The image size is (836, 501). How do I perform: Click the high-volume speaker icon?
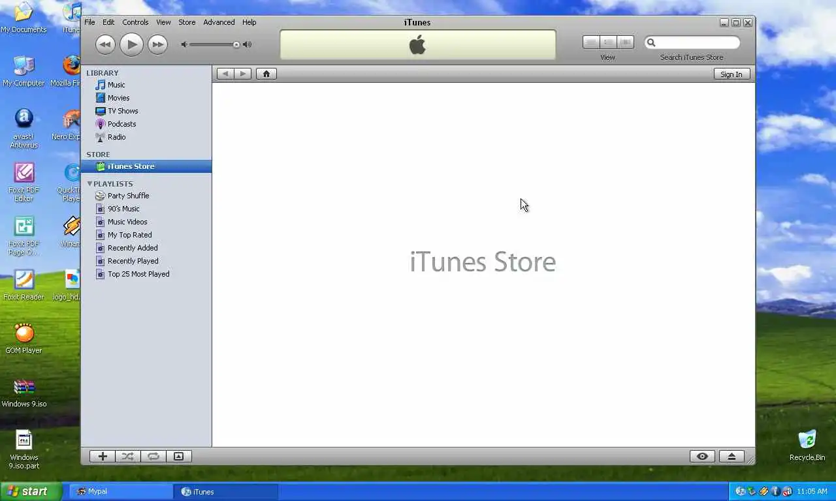tap(247, 44)
